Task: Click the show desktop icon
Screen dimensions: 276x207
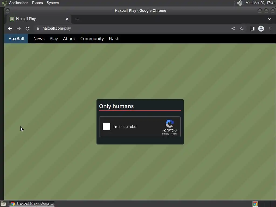Action: pos(3,204)
